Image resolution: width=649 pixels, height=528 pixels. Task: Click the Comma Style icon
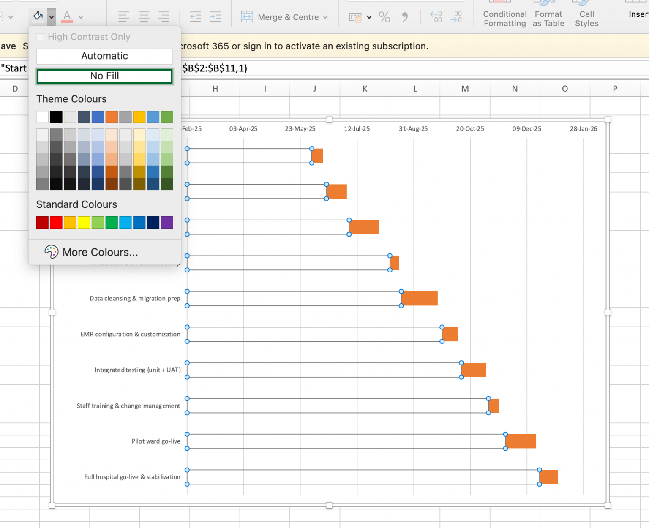pos(404,17)
